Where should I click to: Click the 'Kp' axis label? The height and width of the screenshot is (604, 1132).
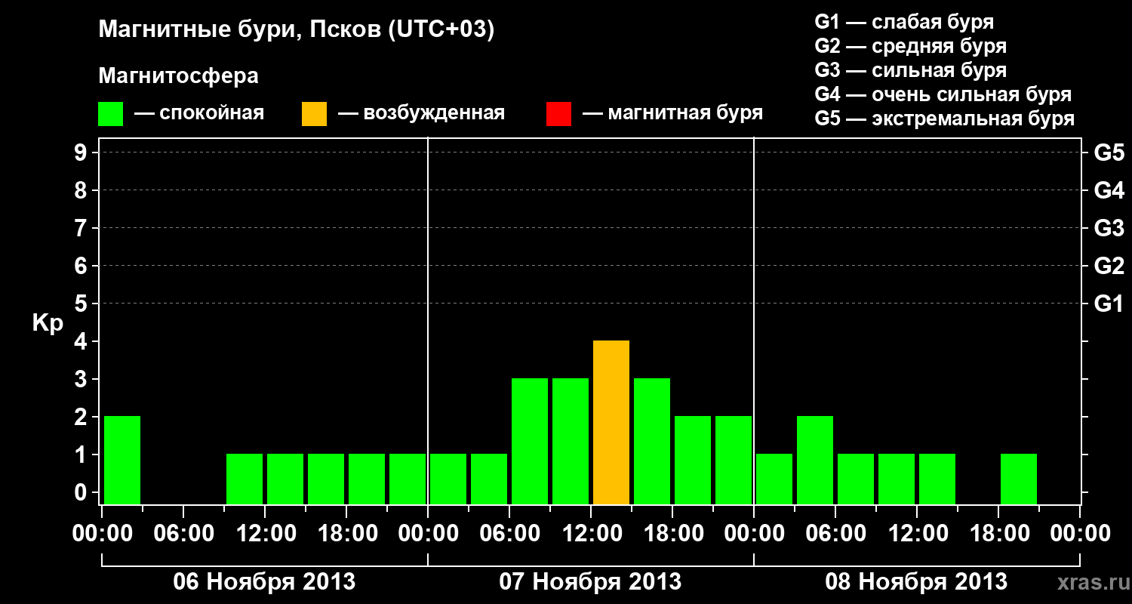click(48, 323)
